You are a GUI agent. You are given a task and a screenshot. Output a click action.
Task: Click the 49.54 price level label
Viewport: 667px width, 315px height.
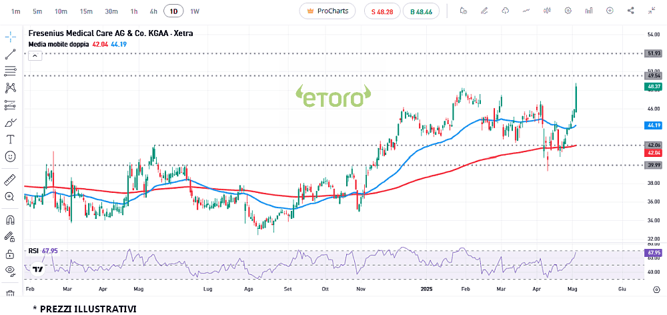click(652, 76)
